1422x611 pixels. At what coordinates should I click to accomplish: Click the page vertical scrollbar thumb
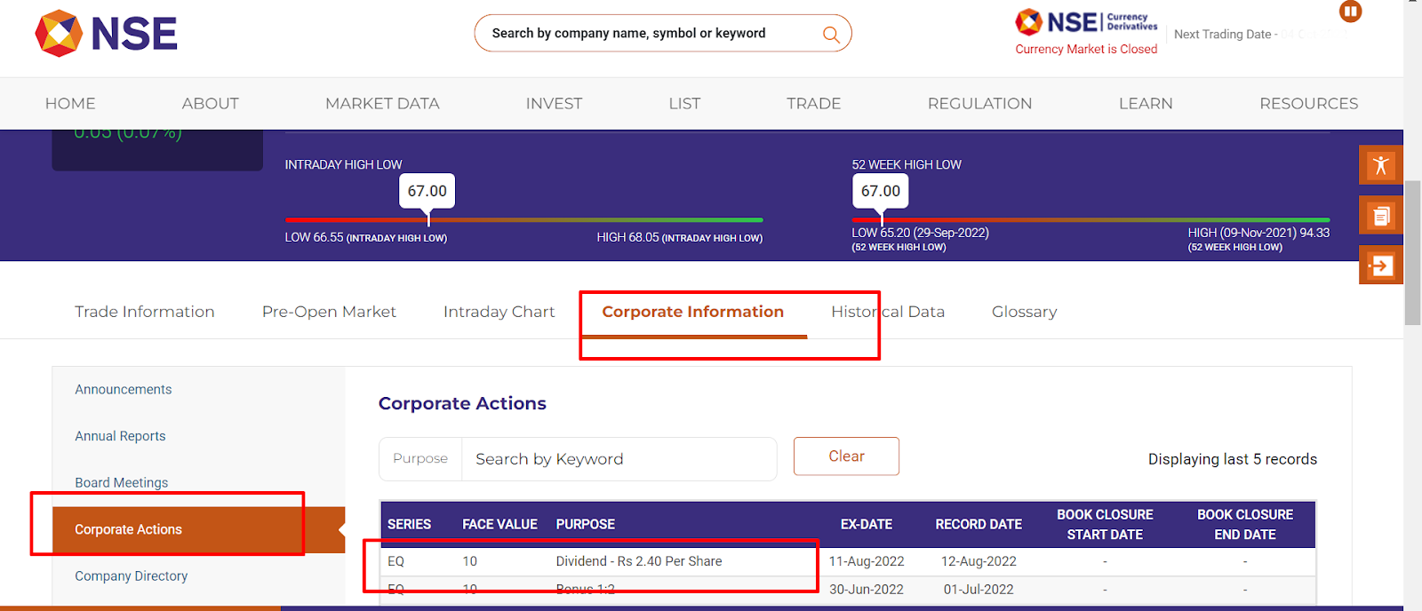pyautogui.click(x=1412, y=253)
